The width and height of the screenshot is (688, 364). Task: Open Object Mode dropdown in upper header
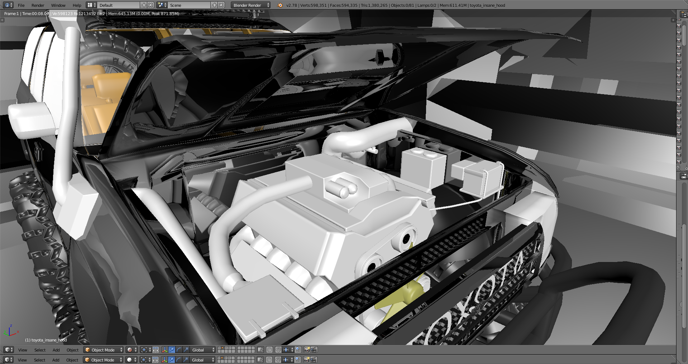[x=103, y=350]
